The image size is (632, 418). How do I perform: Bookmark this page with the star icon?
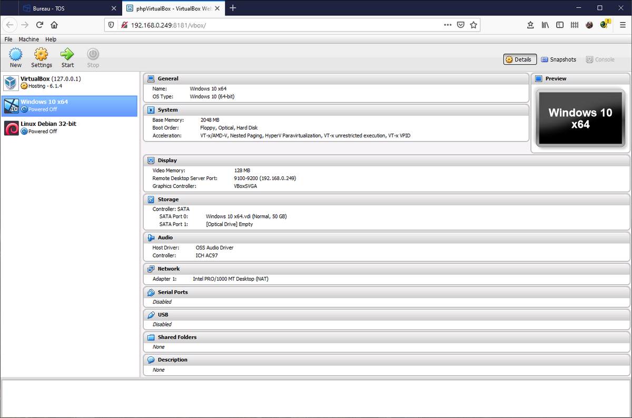pos(473,25)
